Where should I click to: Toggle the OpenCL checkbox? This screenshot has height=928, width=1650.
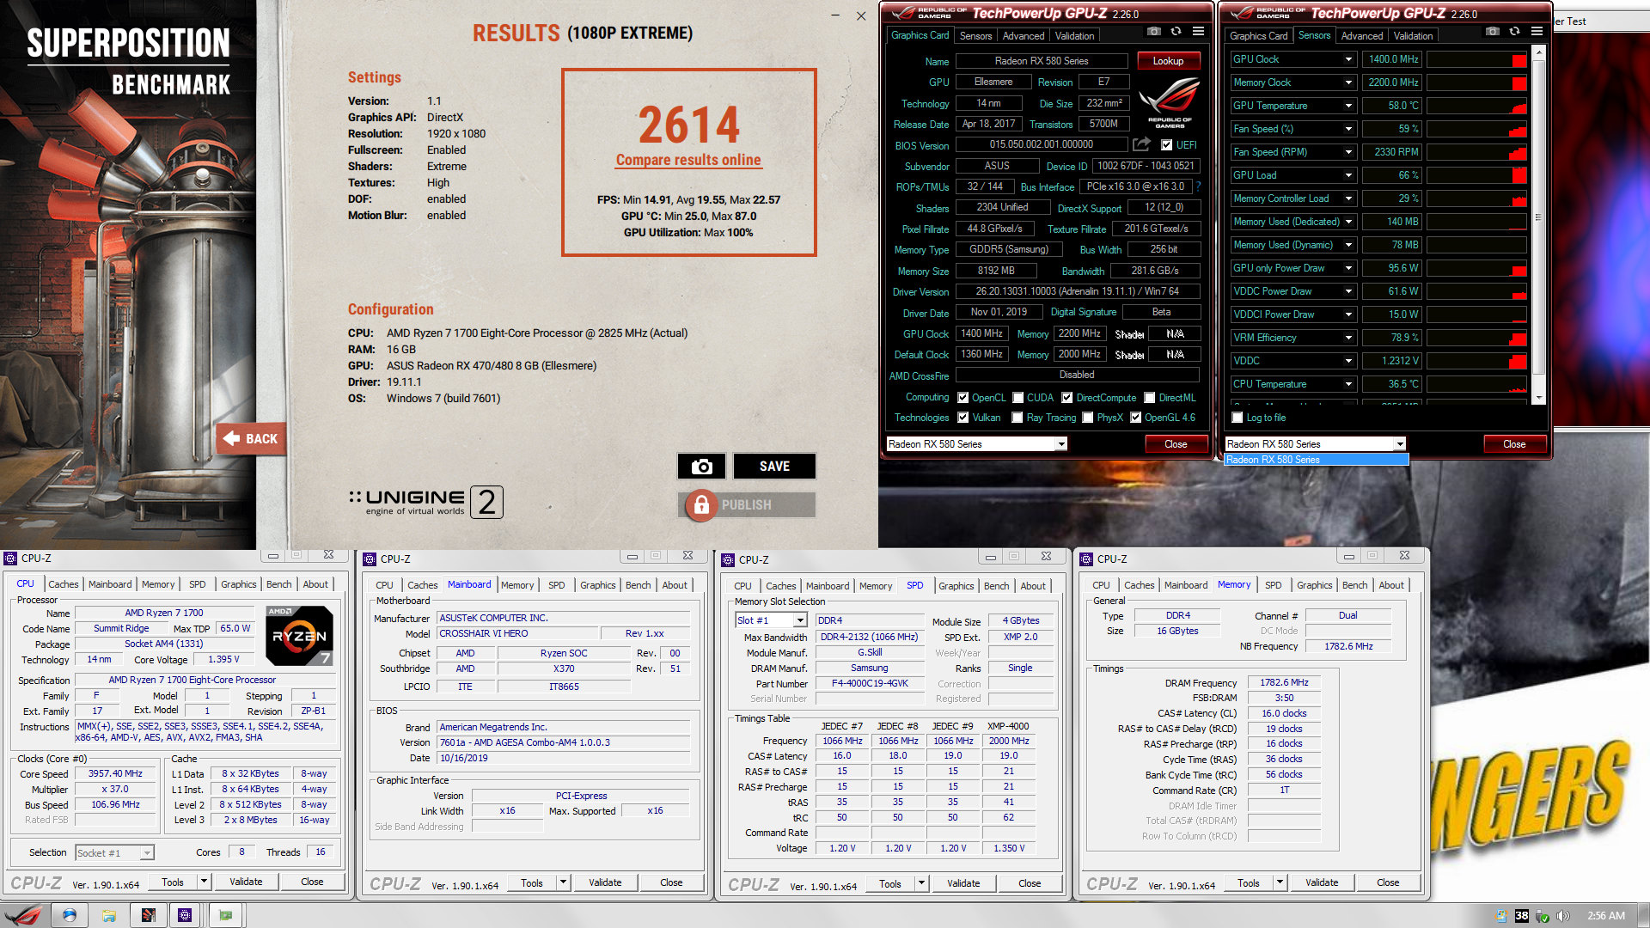963,398
